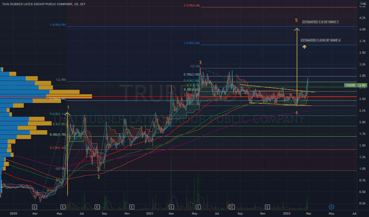The height and width of the screenshot is (217, 369).
Task: Open earnings marker above Mar 2020
Action: pos(34,207)
